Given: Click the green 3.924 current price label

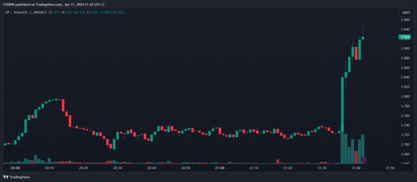Looking at the screenshot, I should tap(405, 37).
